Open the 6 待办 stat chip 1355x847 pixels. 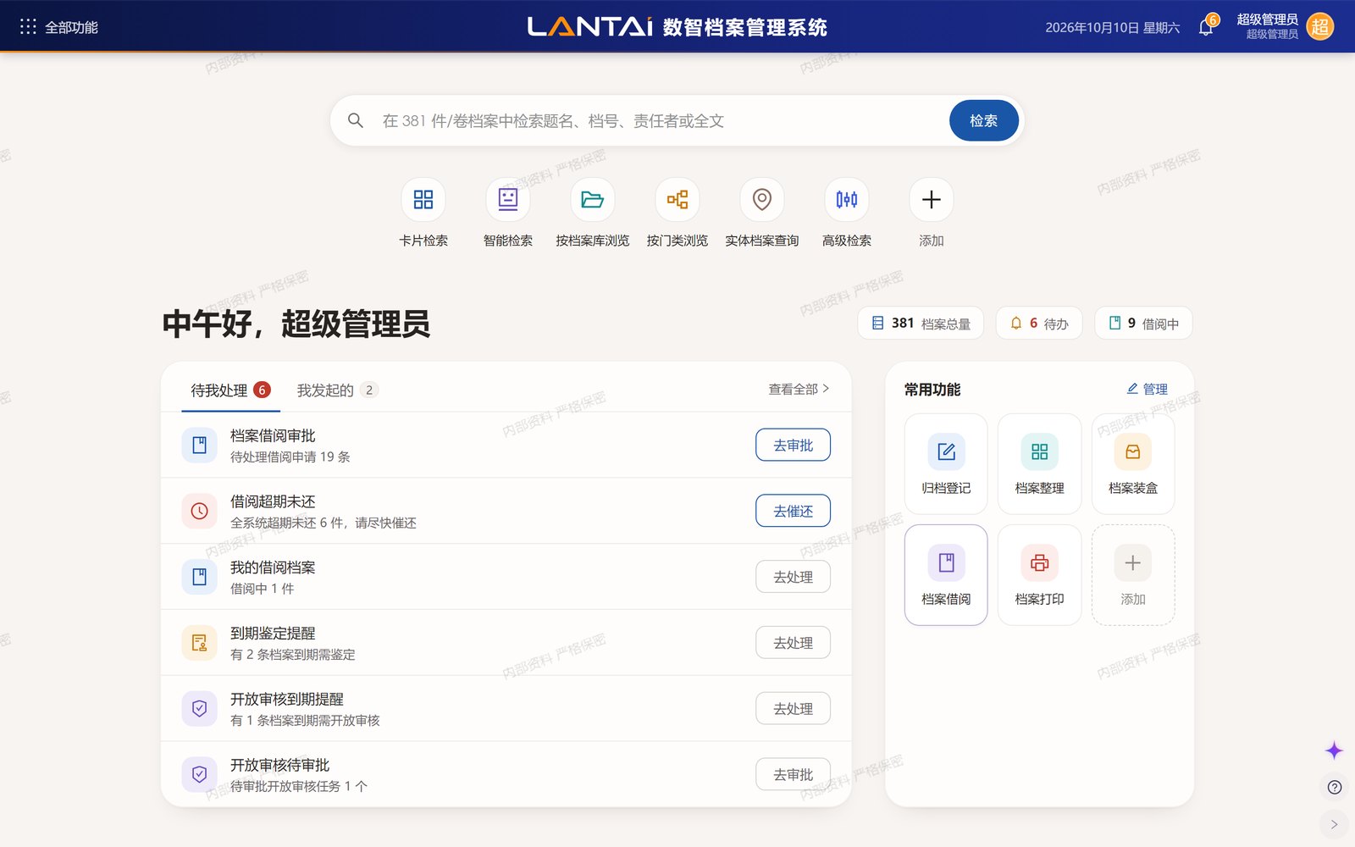click(x=1039, y=324)
